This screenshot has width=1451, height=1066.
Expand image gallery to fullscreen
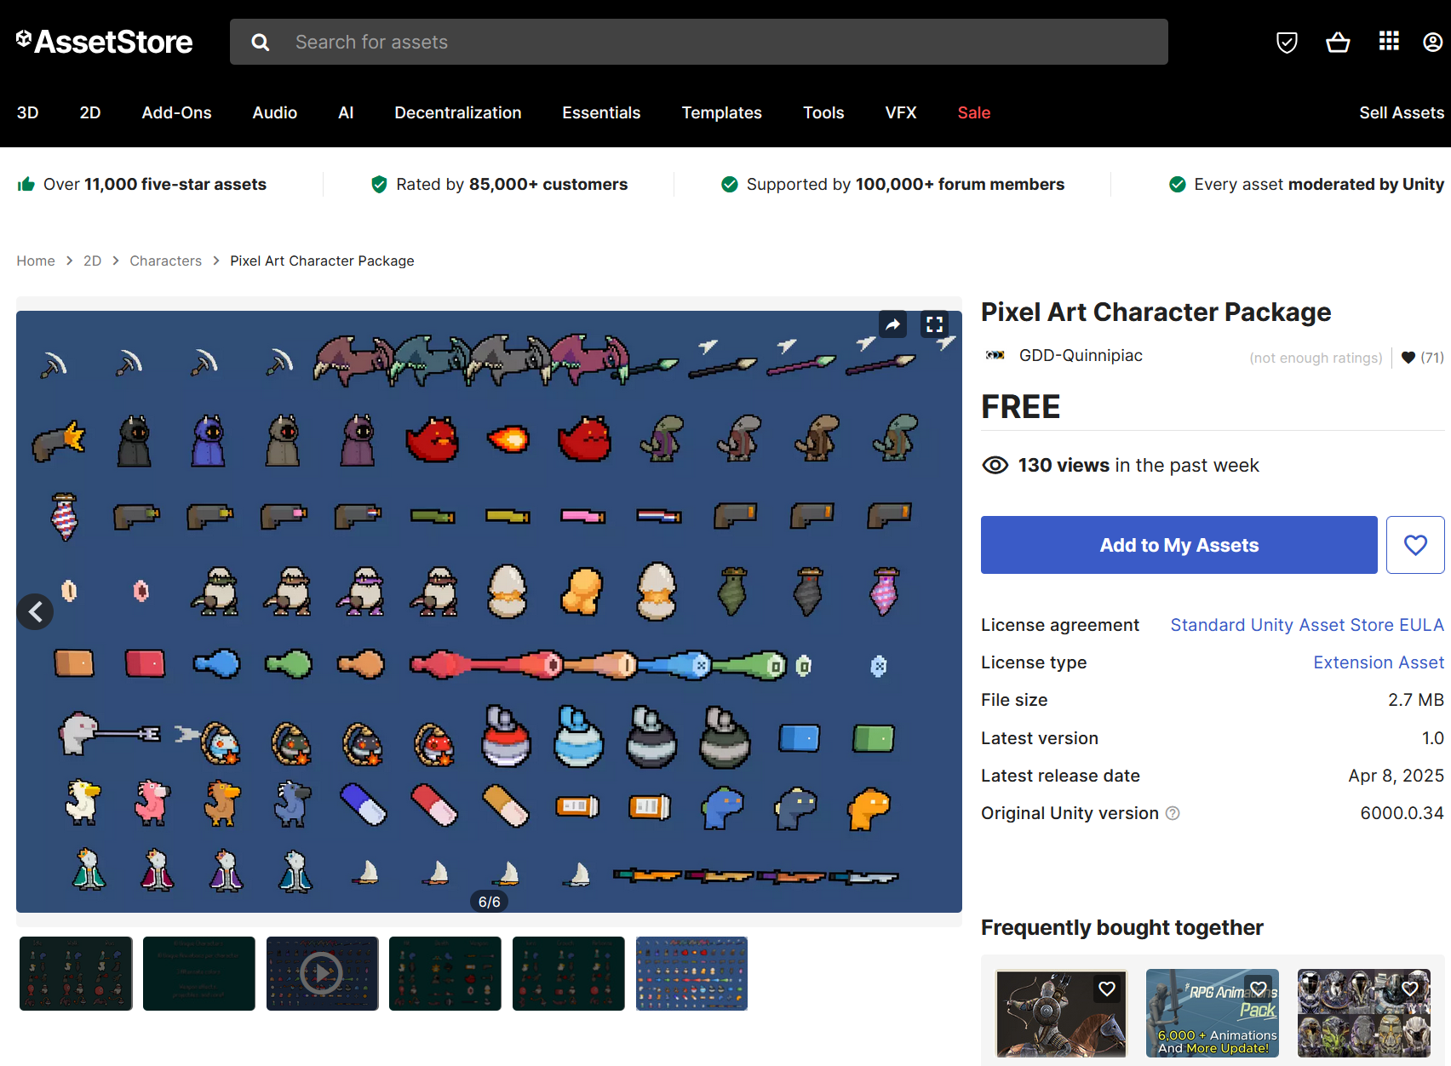click(x=934, y=324)
